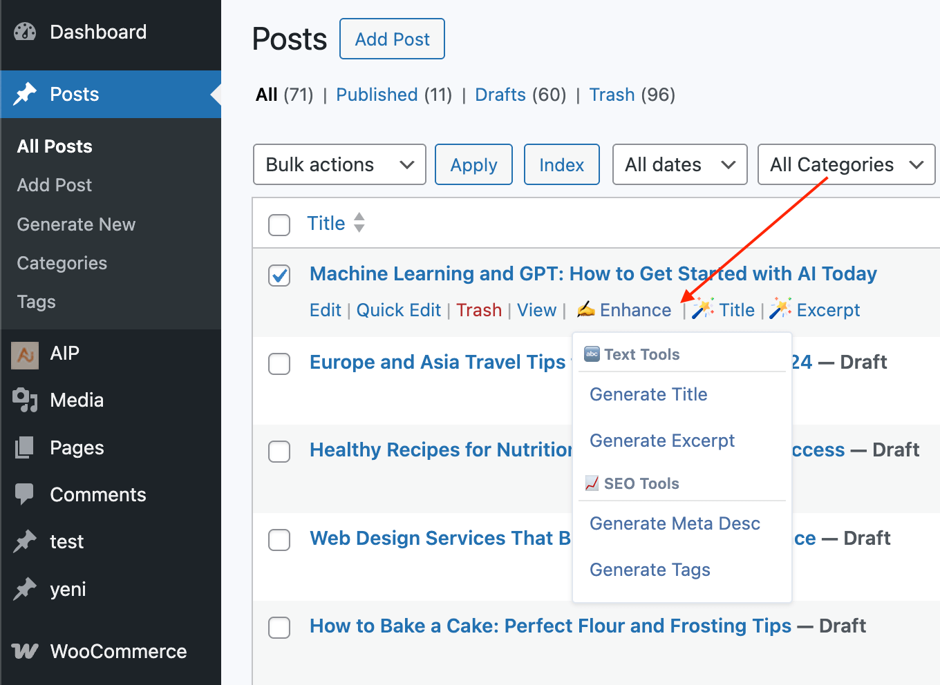Go to All Posts submenu
The image size is (940, 685).
pyautogui.click(x=55, y=146)
